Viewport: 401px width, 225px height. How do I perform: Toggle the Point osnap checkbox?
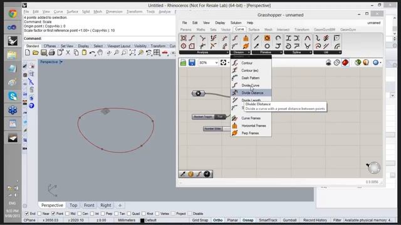coord(53,214)
